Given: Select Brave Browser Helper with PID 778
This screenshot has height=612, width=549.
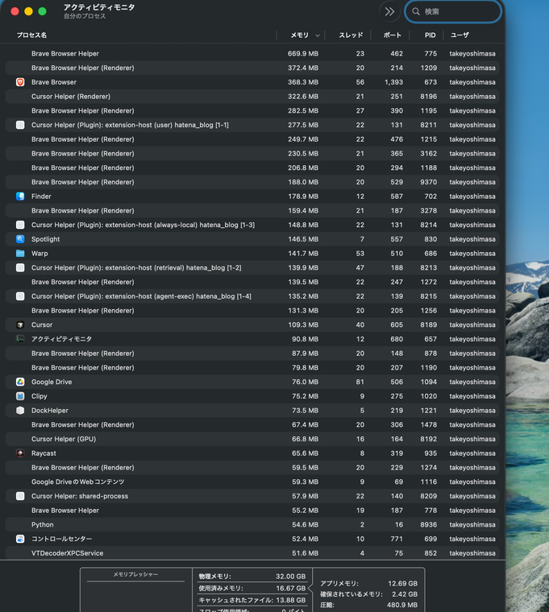Looking at the screenshot, I should 252,511.
